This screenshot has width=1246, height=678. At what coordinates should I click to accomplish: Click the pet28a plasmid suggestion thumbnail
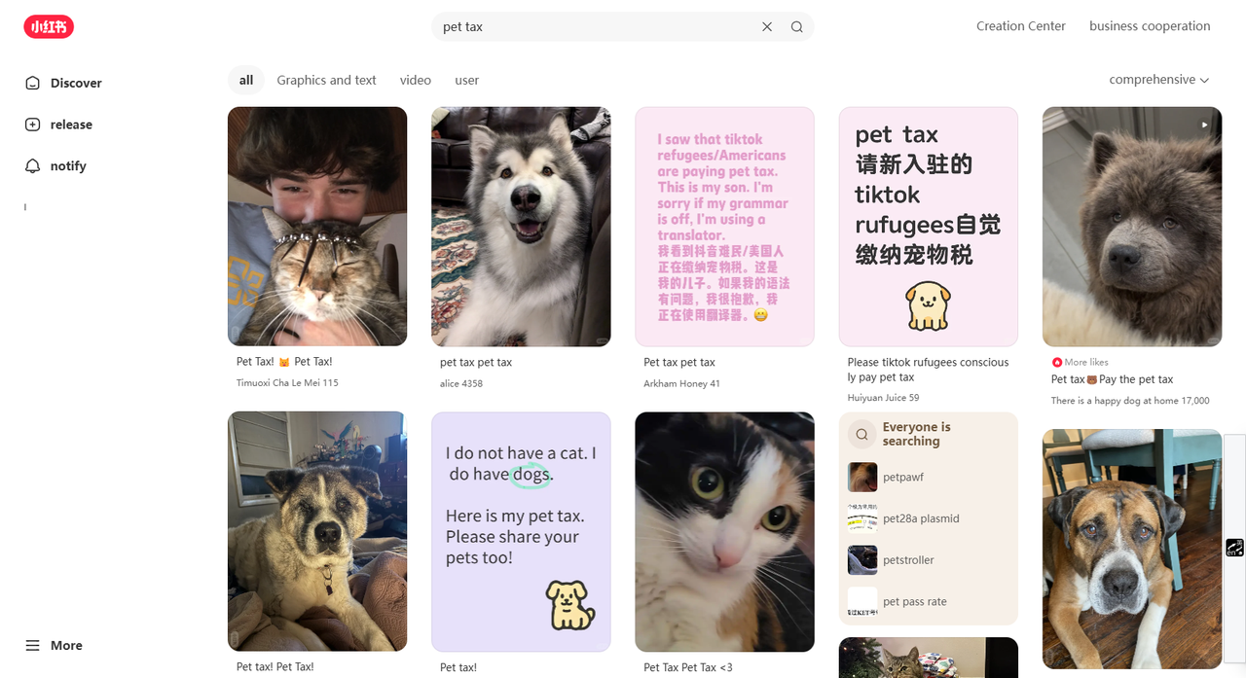coord(861,518)
